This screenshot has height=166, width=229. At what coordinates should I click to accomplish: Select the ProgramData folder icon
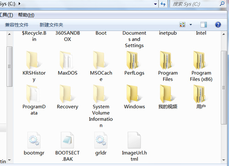point(33,94)
